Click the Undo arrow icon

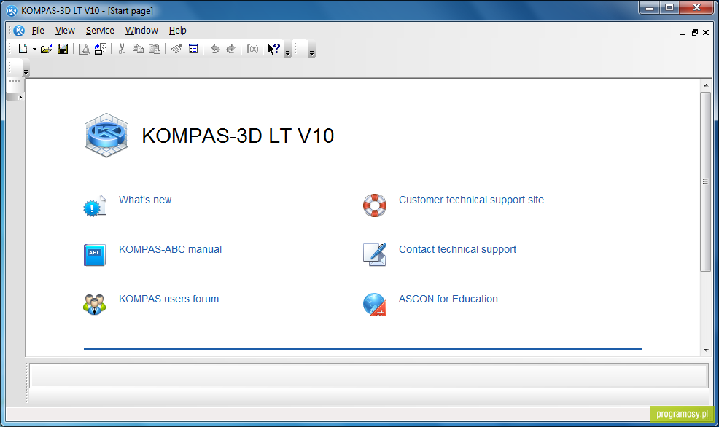coord(214,49)
